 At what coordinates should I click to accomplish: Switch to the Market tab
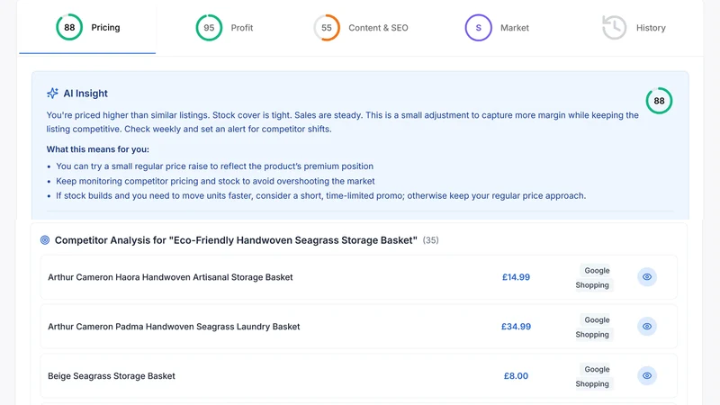click(x=497, y=28)
